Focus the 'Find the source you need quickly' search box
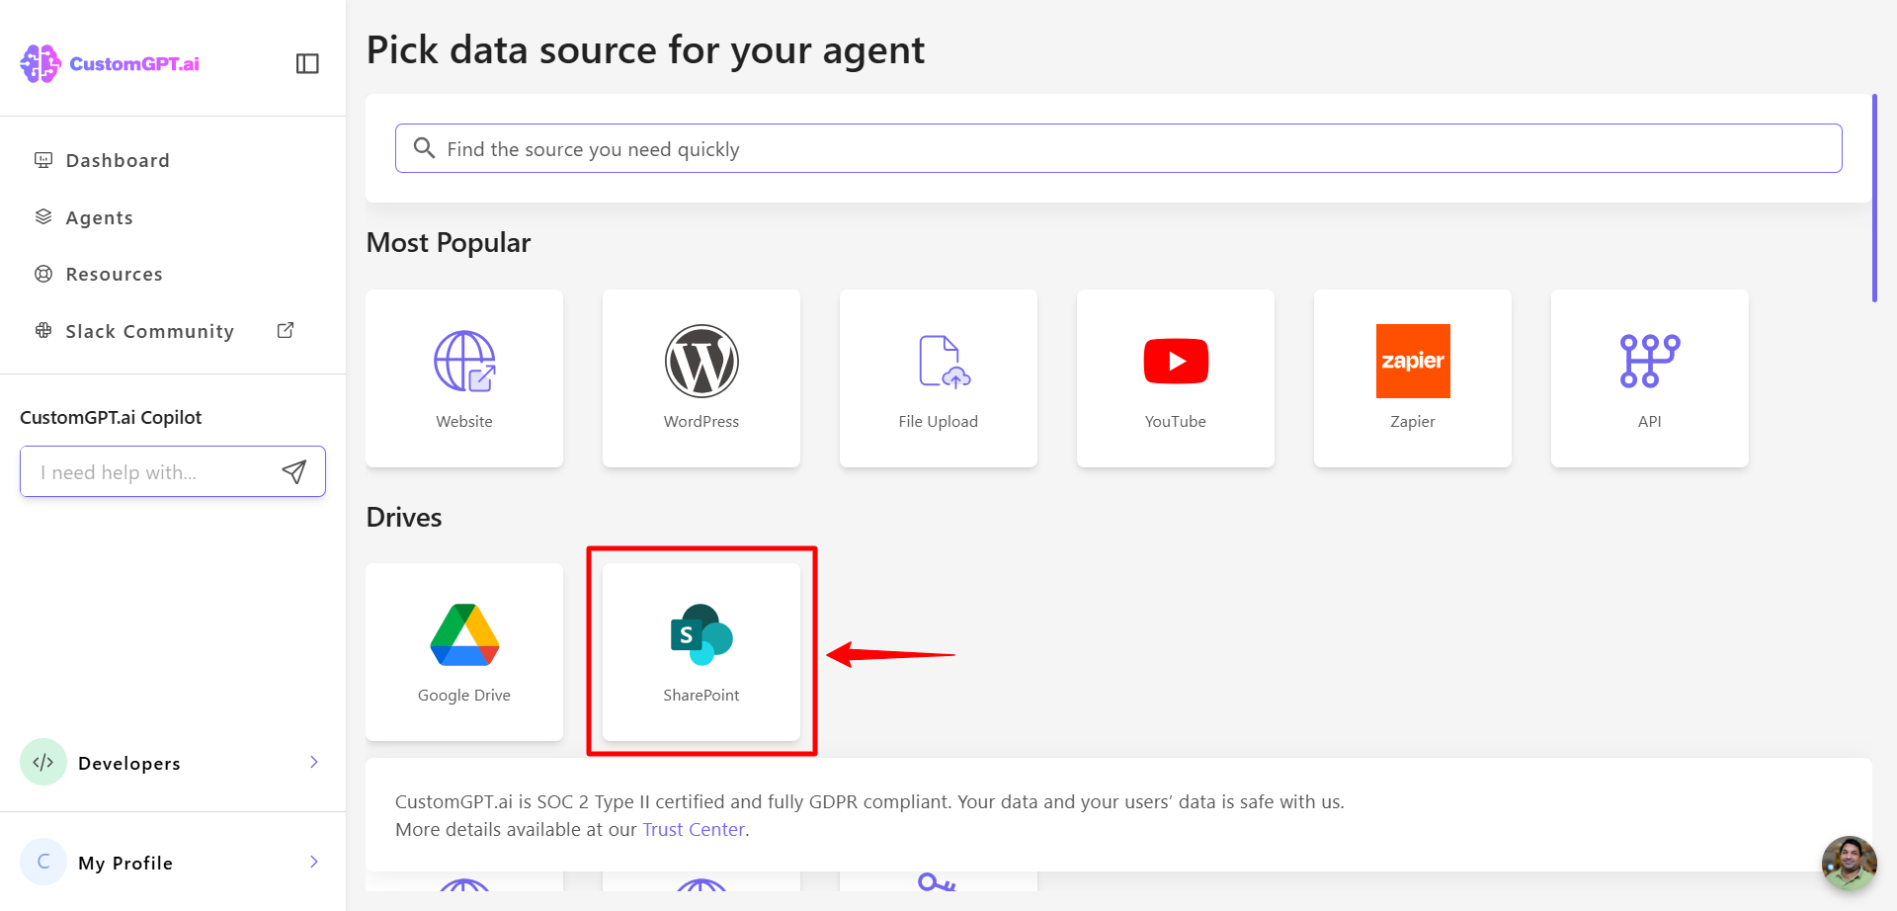Image resolution: width=1897 pixels, height=911 pixels. [1118, 148]
